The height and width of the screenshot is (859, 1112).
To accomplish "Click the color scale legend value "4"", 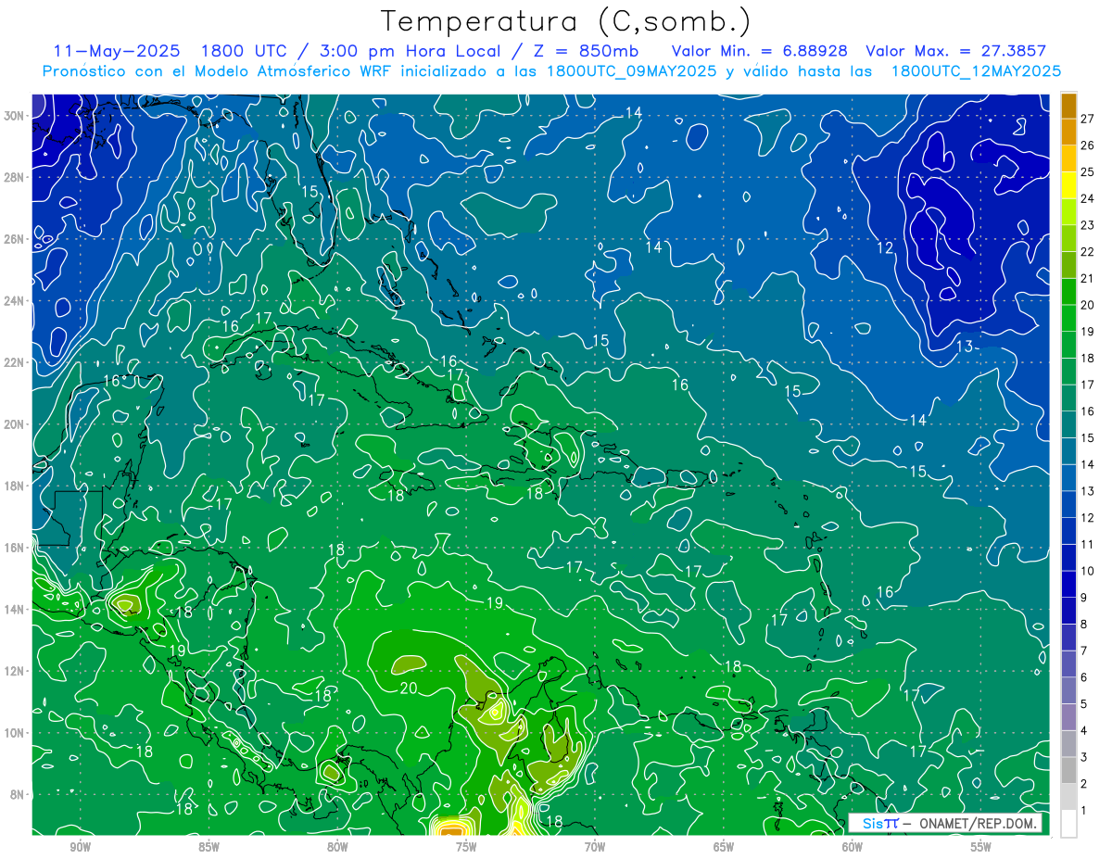I will 1084,730.
